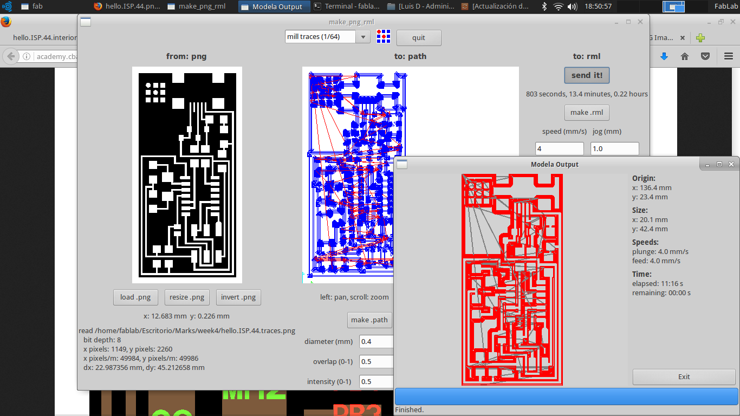The width and height of the screenshot is (740, 416).
Task: Open the Whisker applications menu icon
Action: tap(7, 6)
